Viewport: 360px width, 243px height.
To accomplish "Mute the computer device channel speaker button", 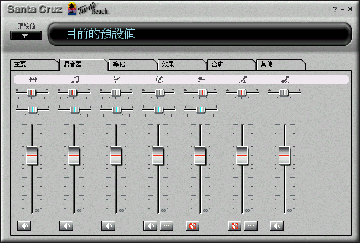I will coord(108,226).
